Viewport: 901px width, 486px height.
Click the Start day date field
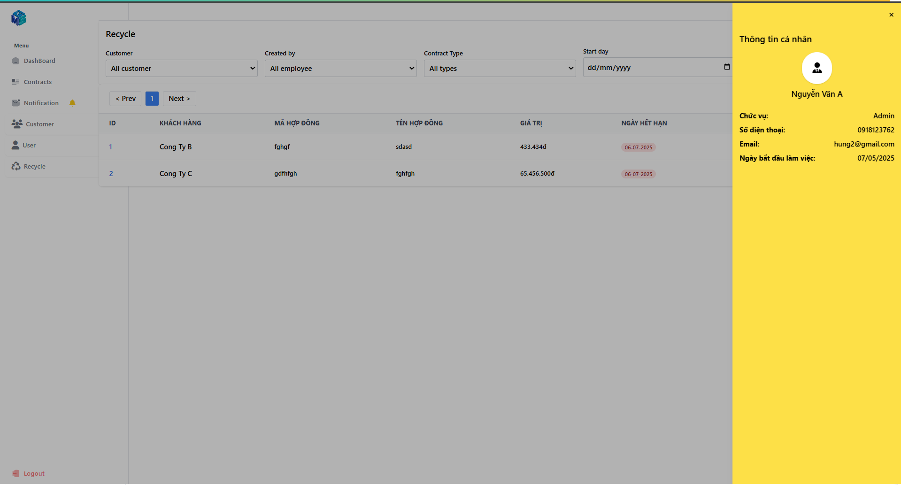click(648, 68)
